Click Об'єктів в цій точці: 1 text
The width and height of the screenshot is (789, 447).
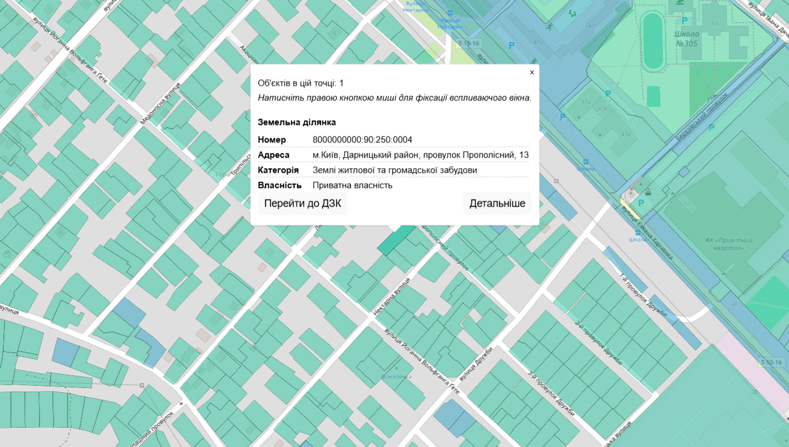pos(301,83)
